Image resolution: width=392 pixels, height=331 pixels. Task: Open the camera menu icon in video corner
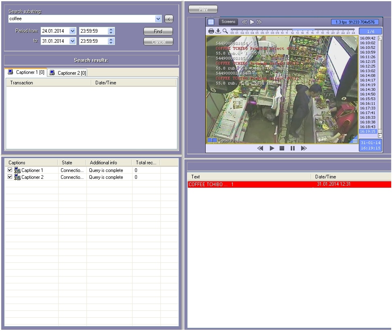click(x=354, y=140)
